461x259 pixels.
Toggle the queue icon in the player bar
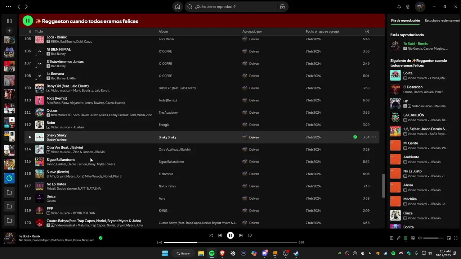point(406,238)
